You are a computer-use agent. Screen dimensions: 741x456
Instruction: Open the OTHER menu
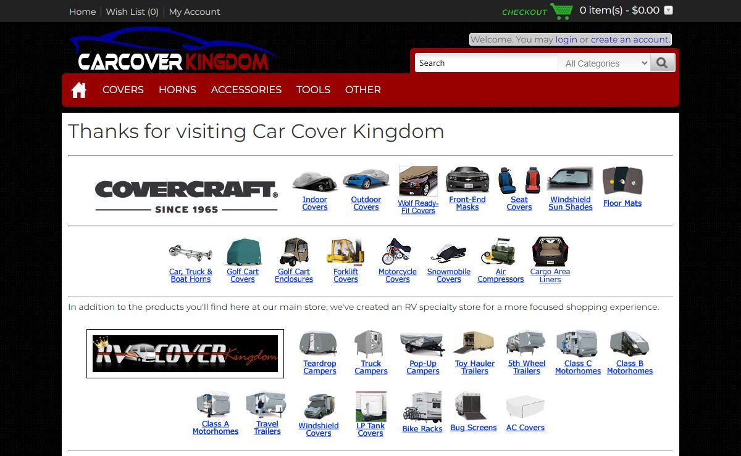pos(363,90)
